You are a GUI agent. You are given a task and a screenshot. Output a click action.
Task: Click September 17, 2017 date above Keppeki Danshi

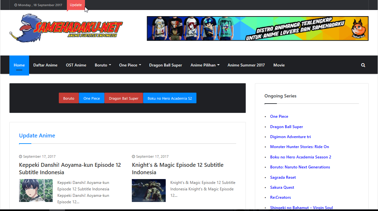pyautogui.click(x=39, y=156)
